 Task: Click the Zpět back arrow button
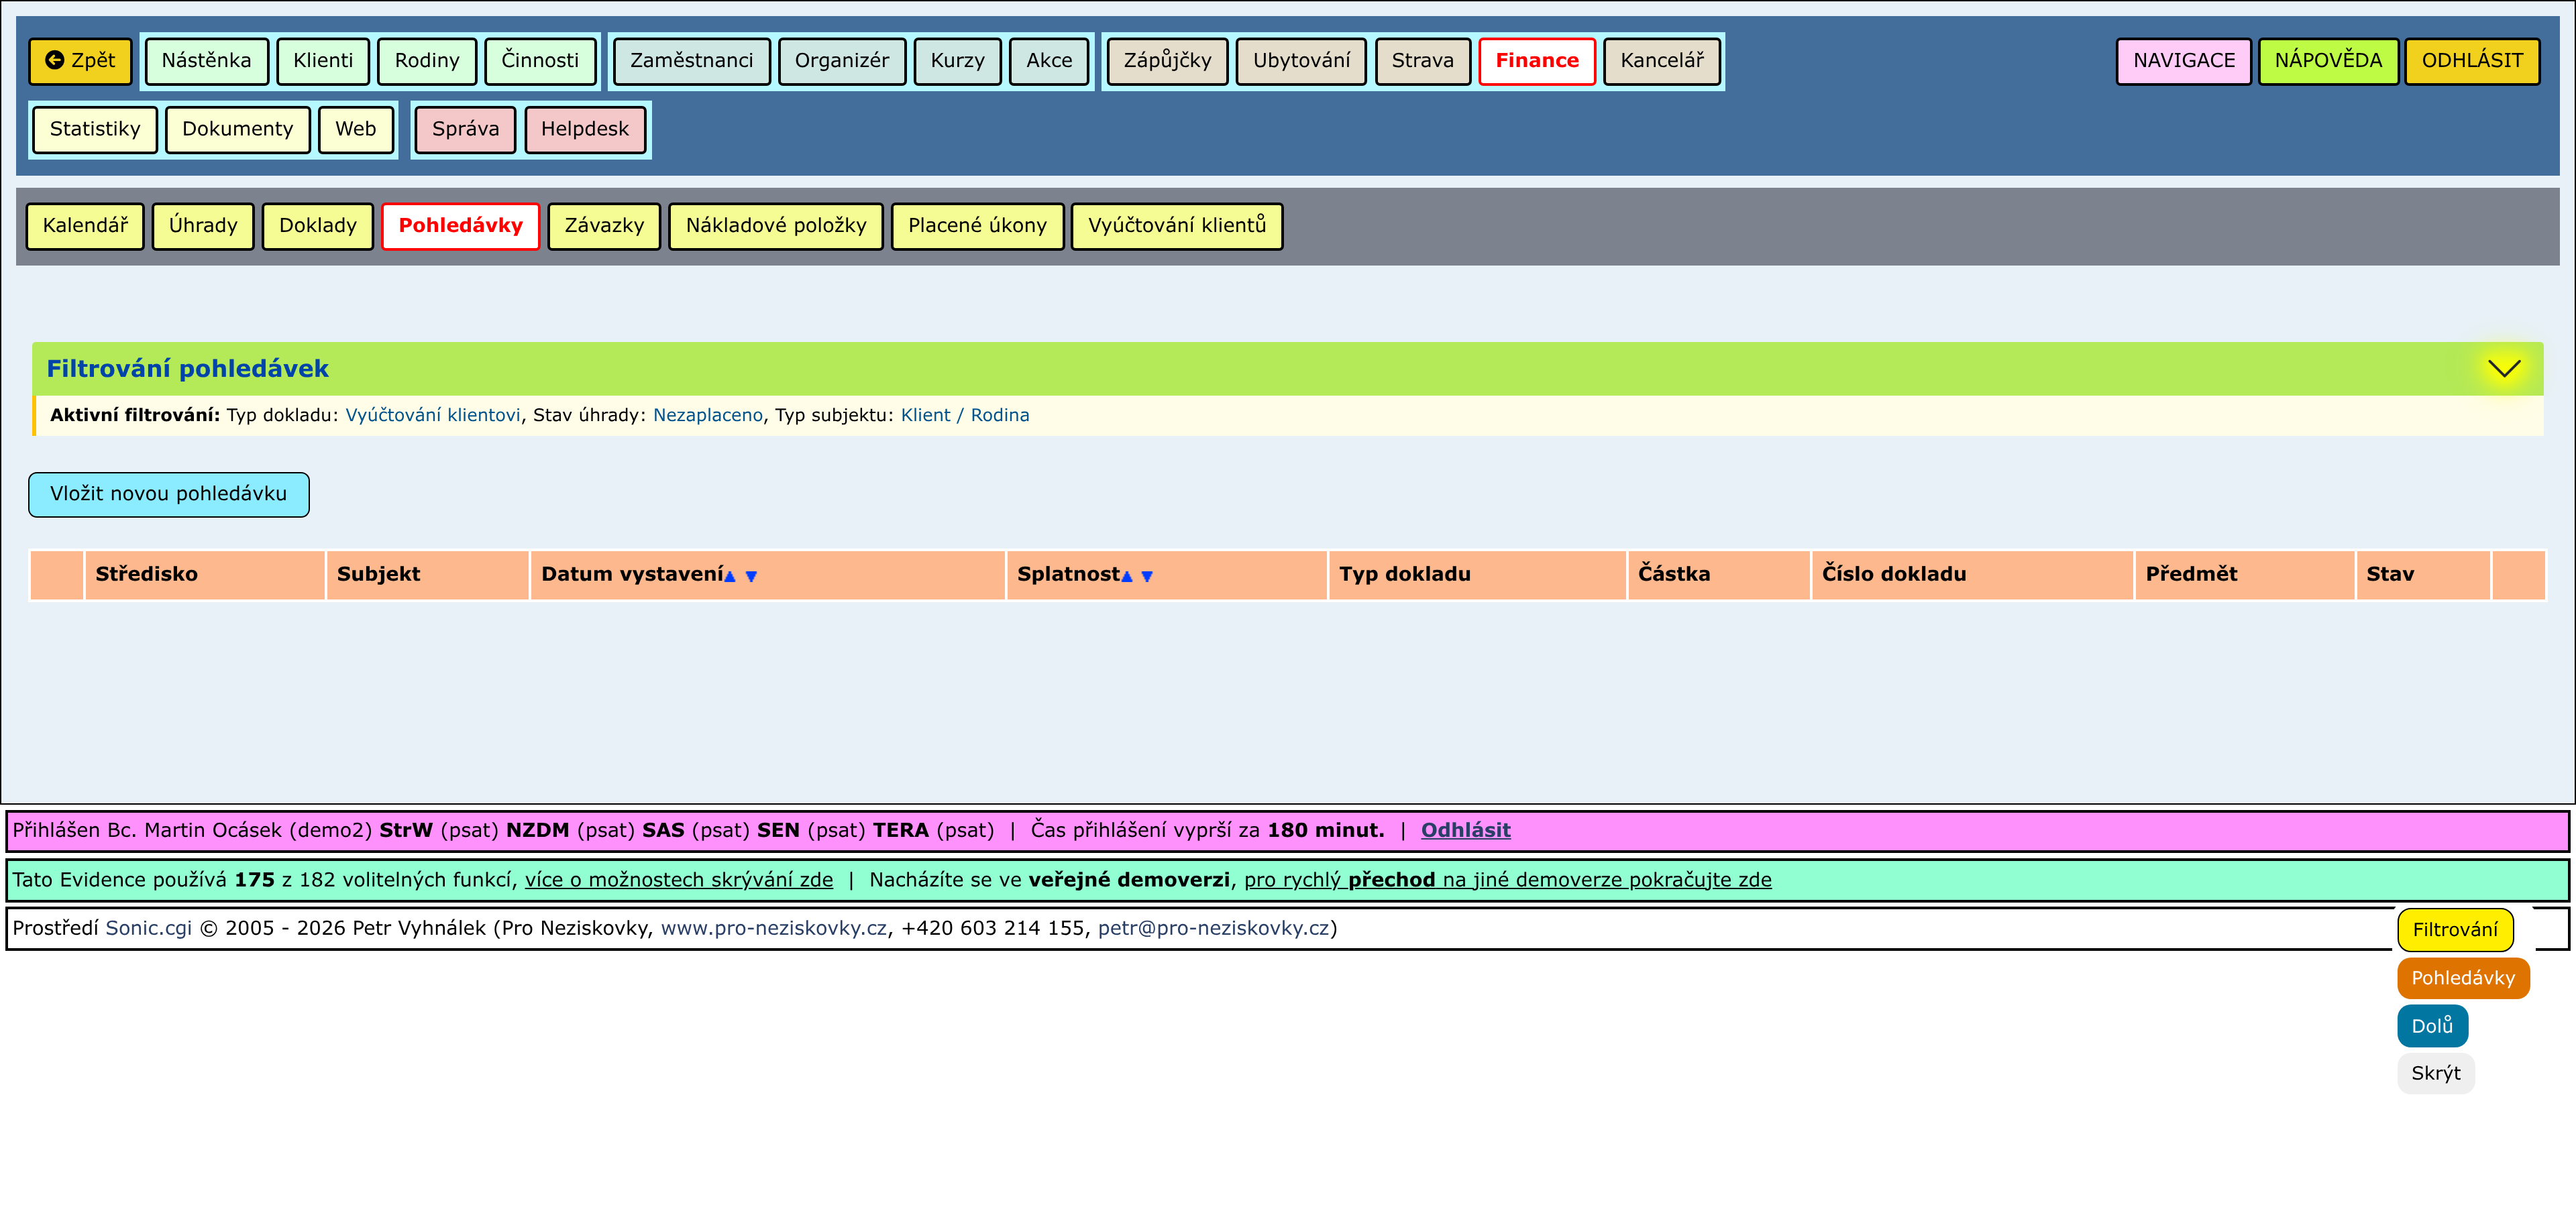[80, 61]
